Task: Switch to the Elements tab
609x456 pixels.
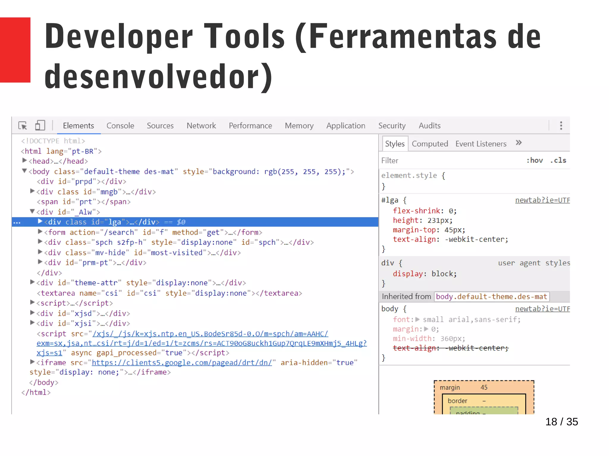Action: click(79, 126)
